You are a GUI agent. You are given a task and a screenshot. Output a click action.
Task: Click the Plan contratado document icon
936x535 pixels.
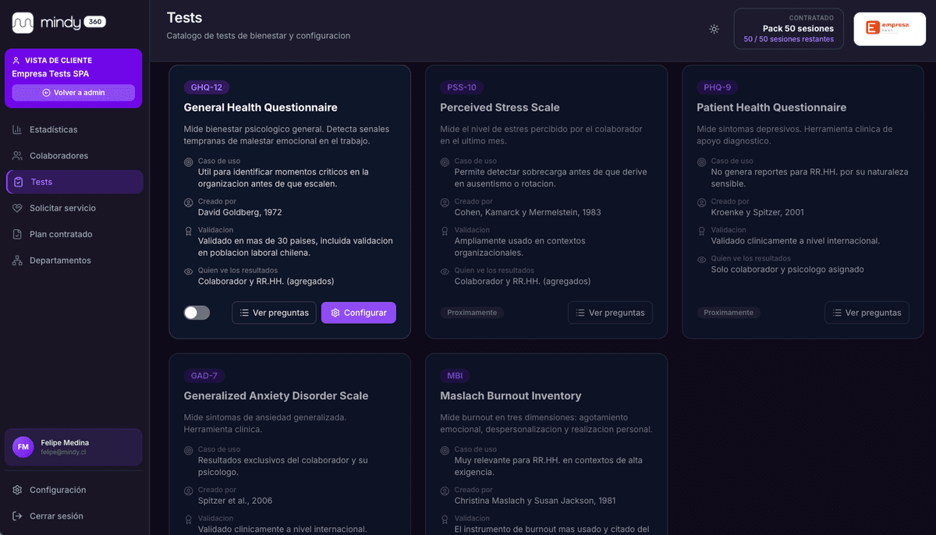pos(17,235)
